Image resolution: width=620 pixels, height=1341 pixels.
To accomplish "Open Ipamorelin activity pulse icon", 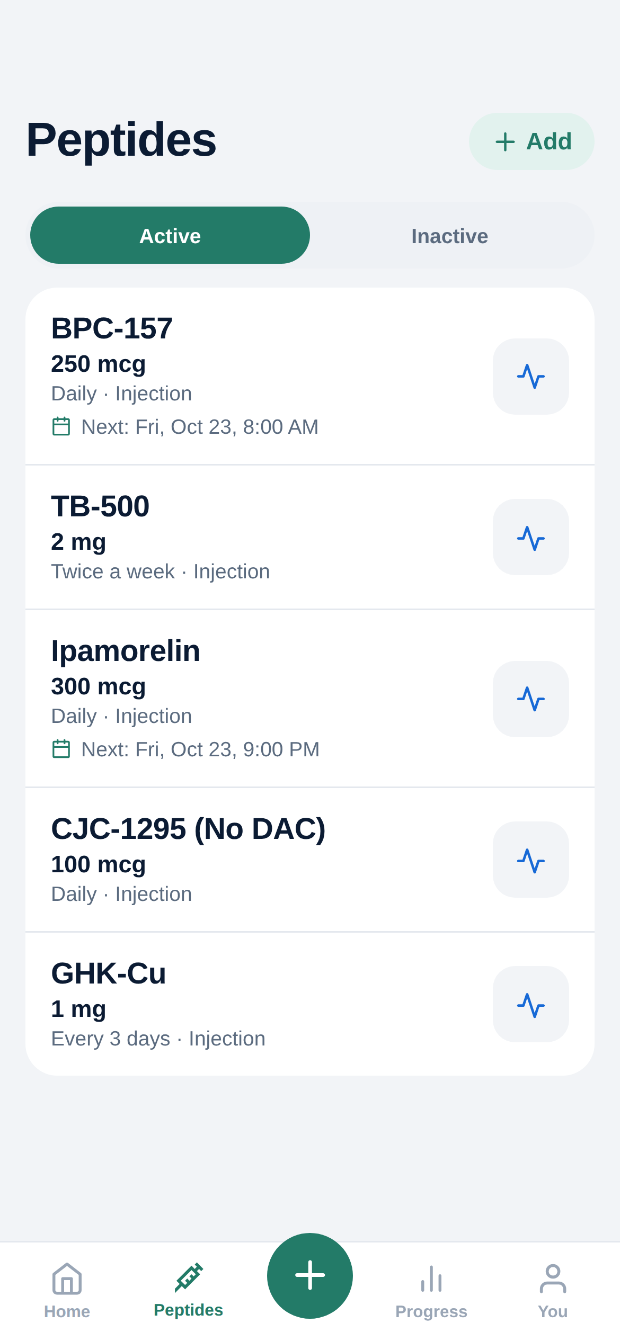I will click(x=530, y=699).
